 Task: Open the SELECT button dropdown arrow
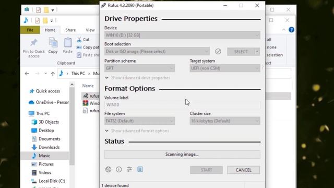(257, 52)
